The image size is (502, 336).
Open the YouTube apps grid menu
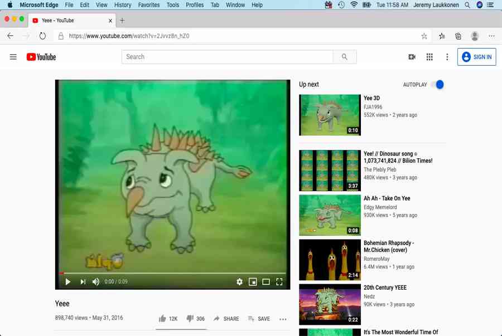coord(429,57)
